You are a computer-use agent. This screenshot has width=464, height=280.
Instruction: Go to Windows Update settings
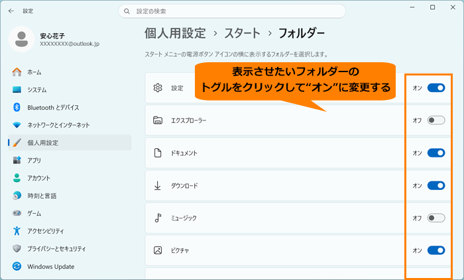[x=70, y=266]
